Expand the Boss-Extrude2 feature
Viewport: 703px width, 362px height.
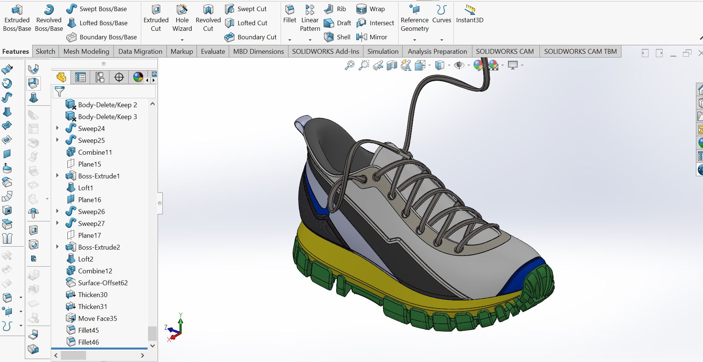point(57,247)
